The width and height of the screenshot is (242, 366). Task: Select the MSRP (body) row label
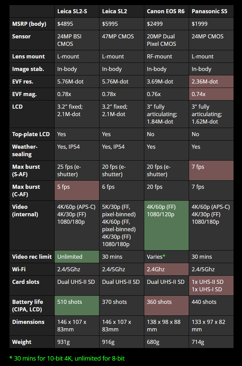click(x=29, y=24)
